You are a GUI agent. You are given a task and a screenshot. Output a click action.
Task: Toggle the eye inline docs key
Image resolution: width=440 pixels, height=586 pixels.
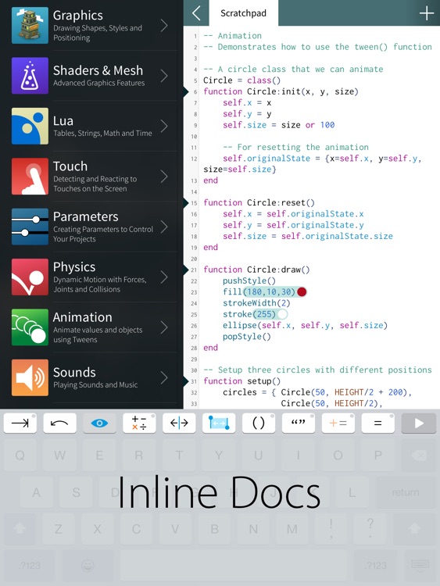point(99,423)
